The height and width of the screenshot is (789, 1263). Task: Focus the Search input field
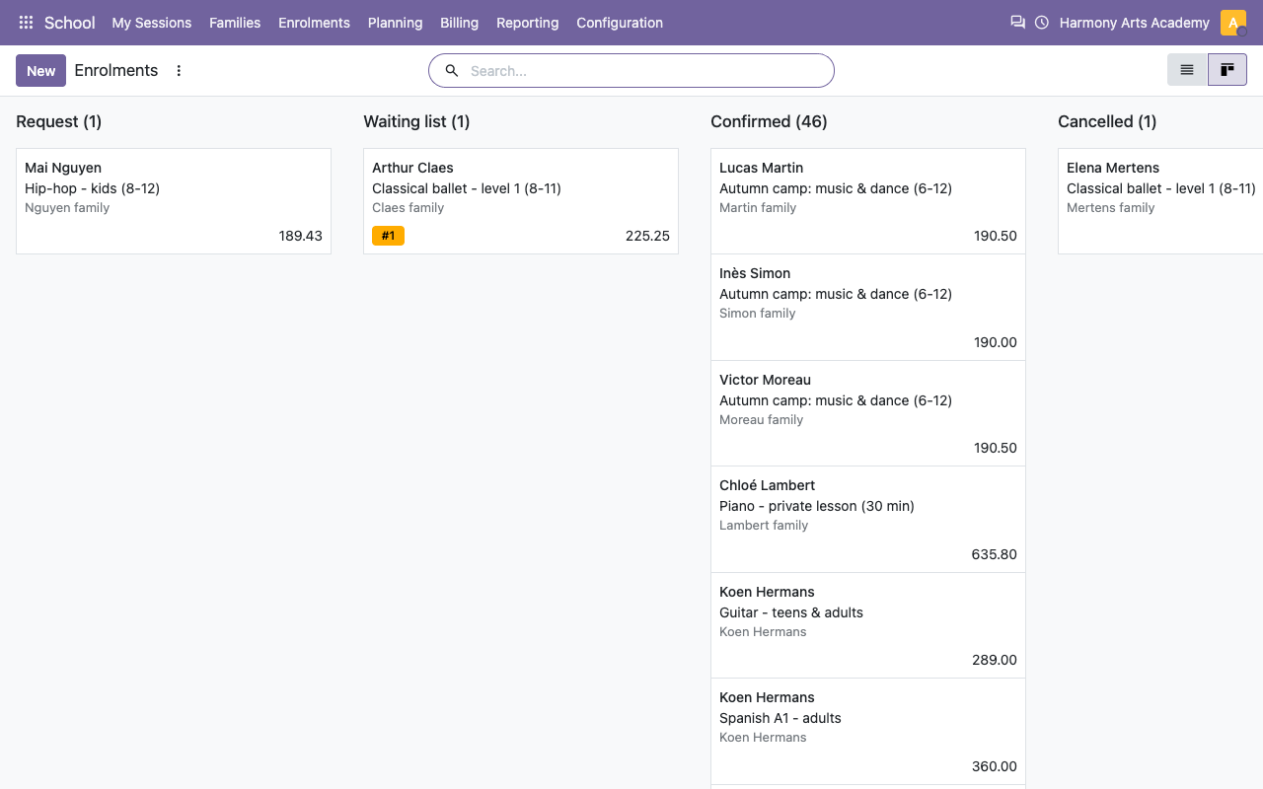tap(646, 71)
